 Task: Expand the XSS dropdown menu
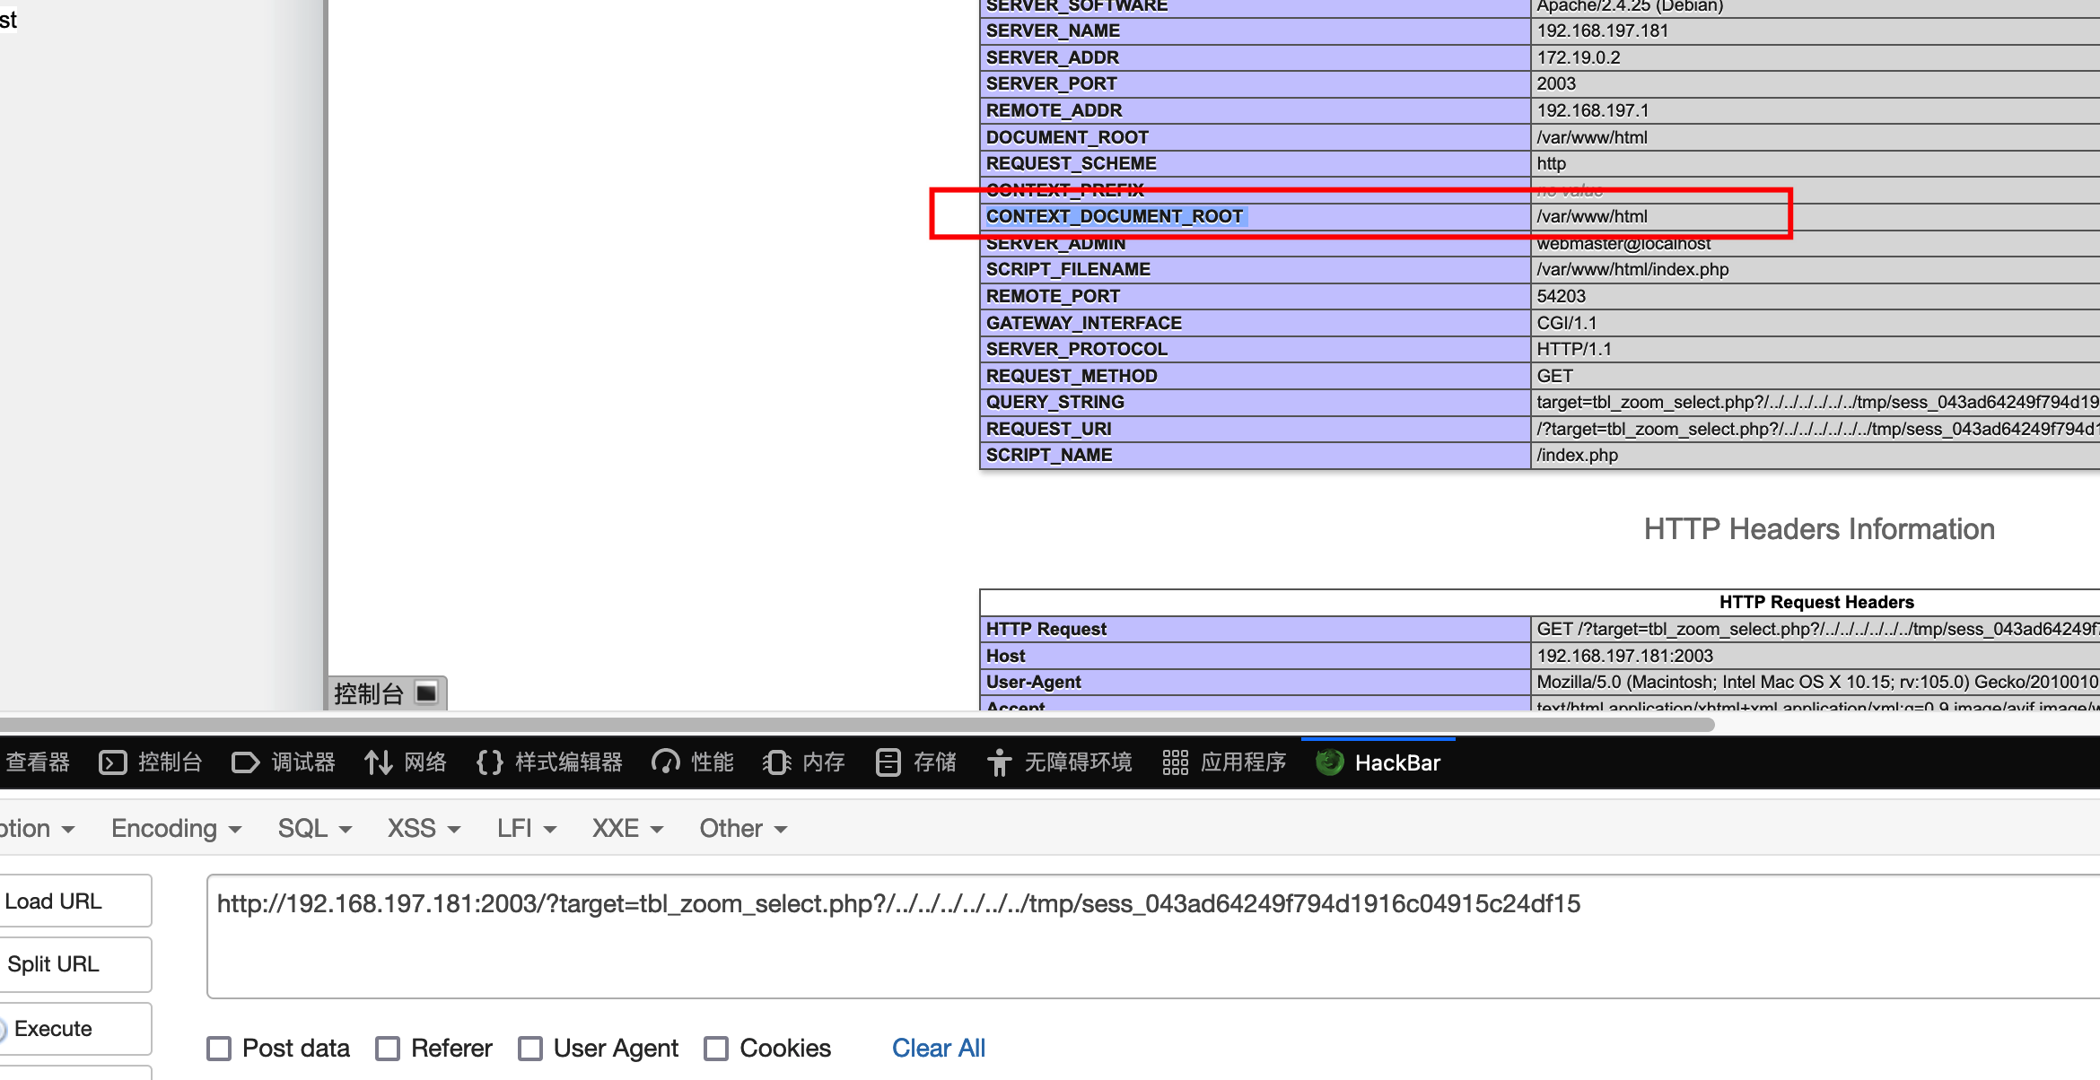[x=424, y=828]
